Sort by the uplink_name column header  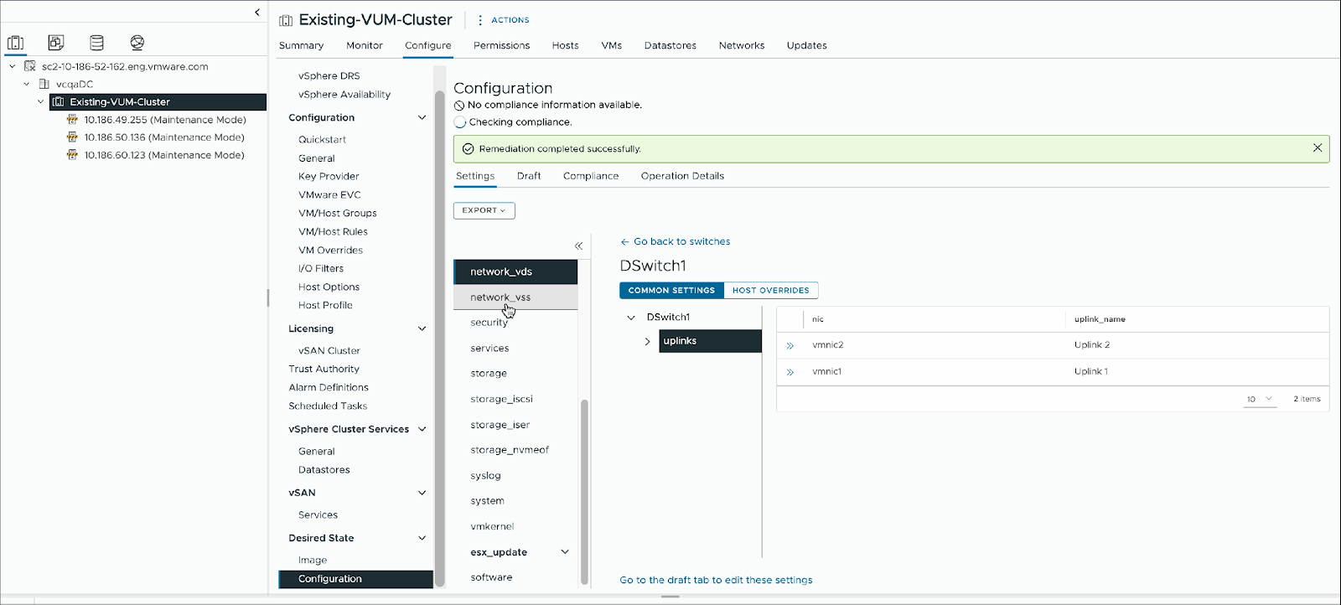point(1100,319)
